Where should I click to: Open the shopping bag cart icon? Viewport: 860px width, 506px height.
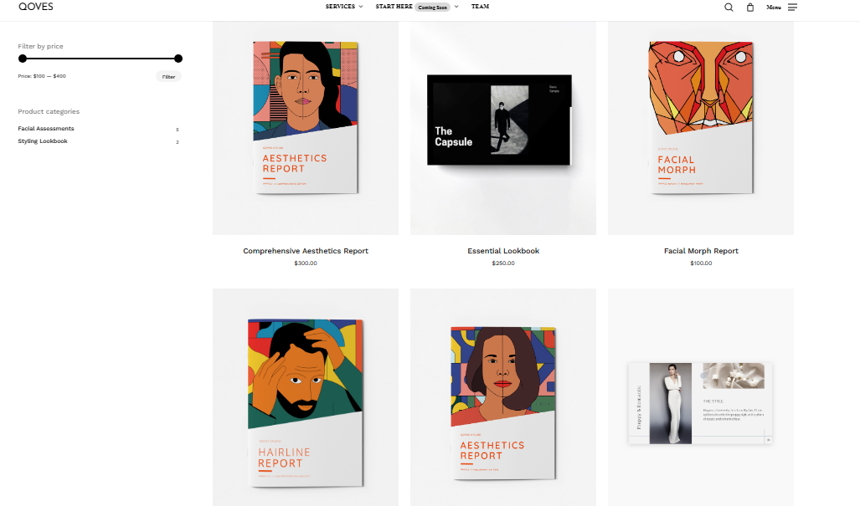(x=750, y=8)
